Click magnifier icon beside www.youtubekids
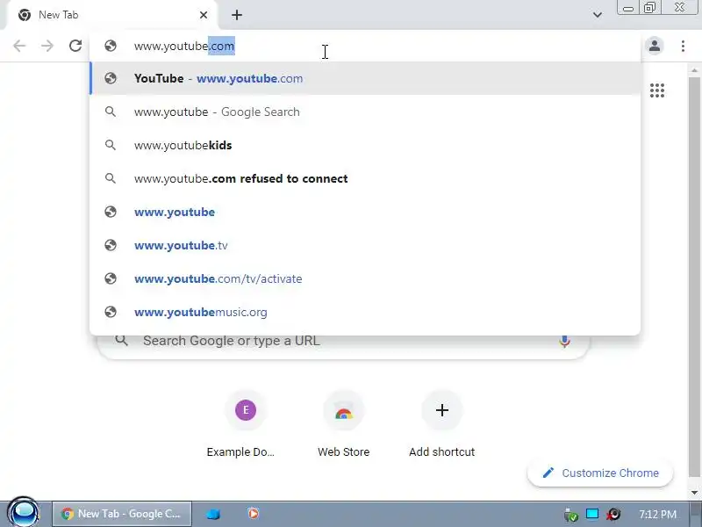Image resolution: width=702 pixels, height=527 pixels. point(111,145)
